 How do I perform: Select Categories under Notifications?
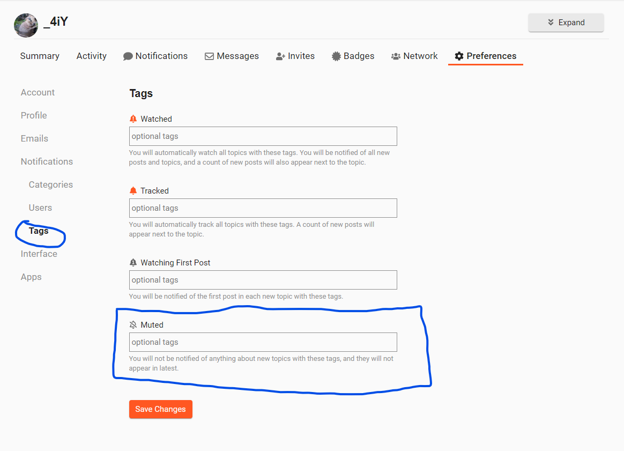[x=51, y=184]
